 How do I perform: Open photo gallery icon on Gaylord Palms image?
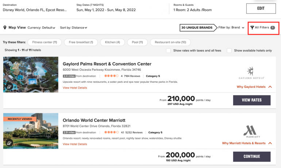8,87
